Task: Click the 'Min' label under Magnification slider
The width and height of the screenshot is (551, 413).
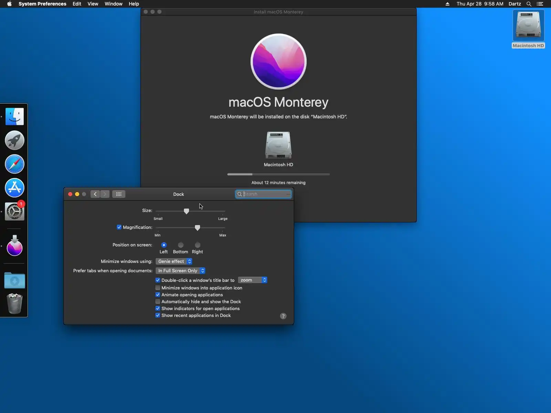Action: coord(157,235)
